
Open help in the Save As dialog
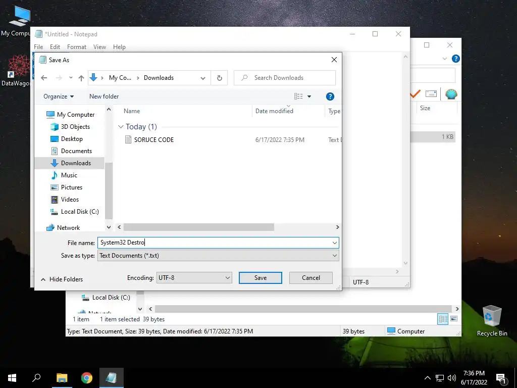coord(330,96)
